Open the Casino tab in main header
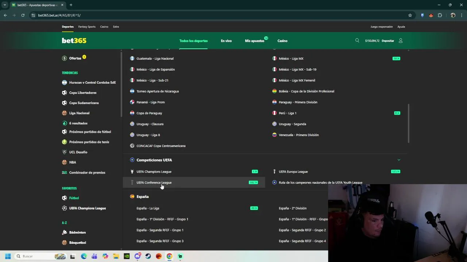Viewport: 467px width, 262px height. tap(282, 41)
